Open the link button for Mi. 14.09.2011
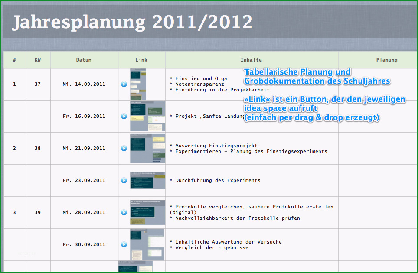This screenshot has width=418, height=273. [x=124, y=84]
